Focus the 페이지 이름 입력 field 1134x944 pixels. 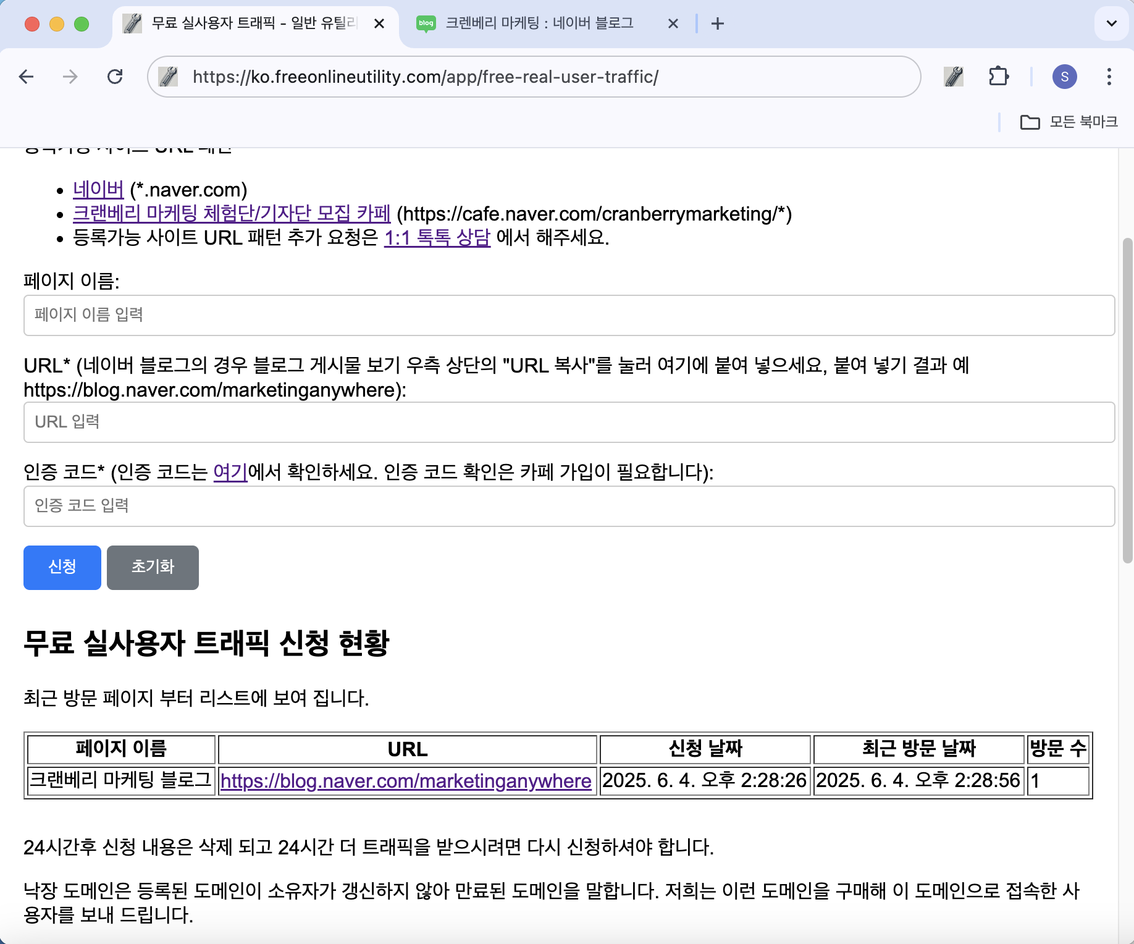569,315
